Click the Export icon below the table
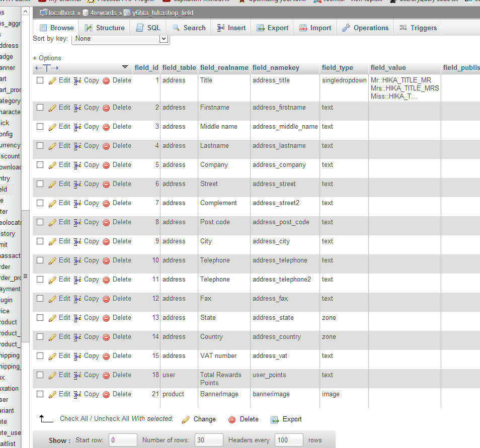Viewport: 480px width, 448px height. click(x=275, y=420)
